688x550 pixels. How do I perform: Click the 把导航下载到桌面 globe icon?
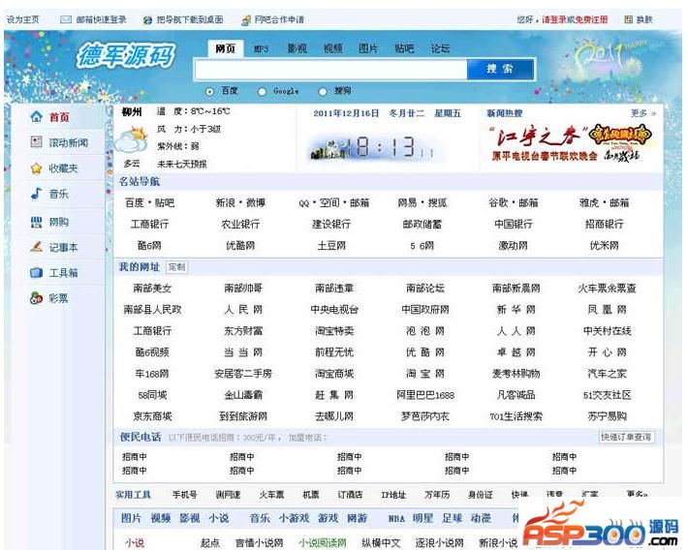point(148,19)
